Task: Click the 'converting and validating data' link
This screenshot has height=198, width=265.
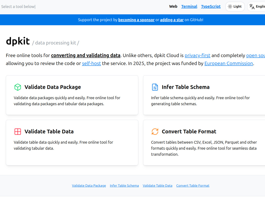Action: click(86, 56)
